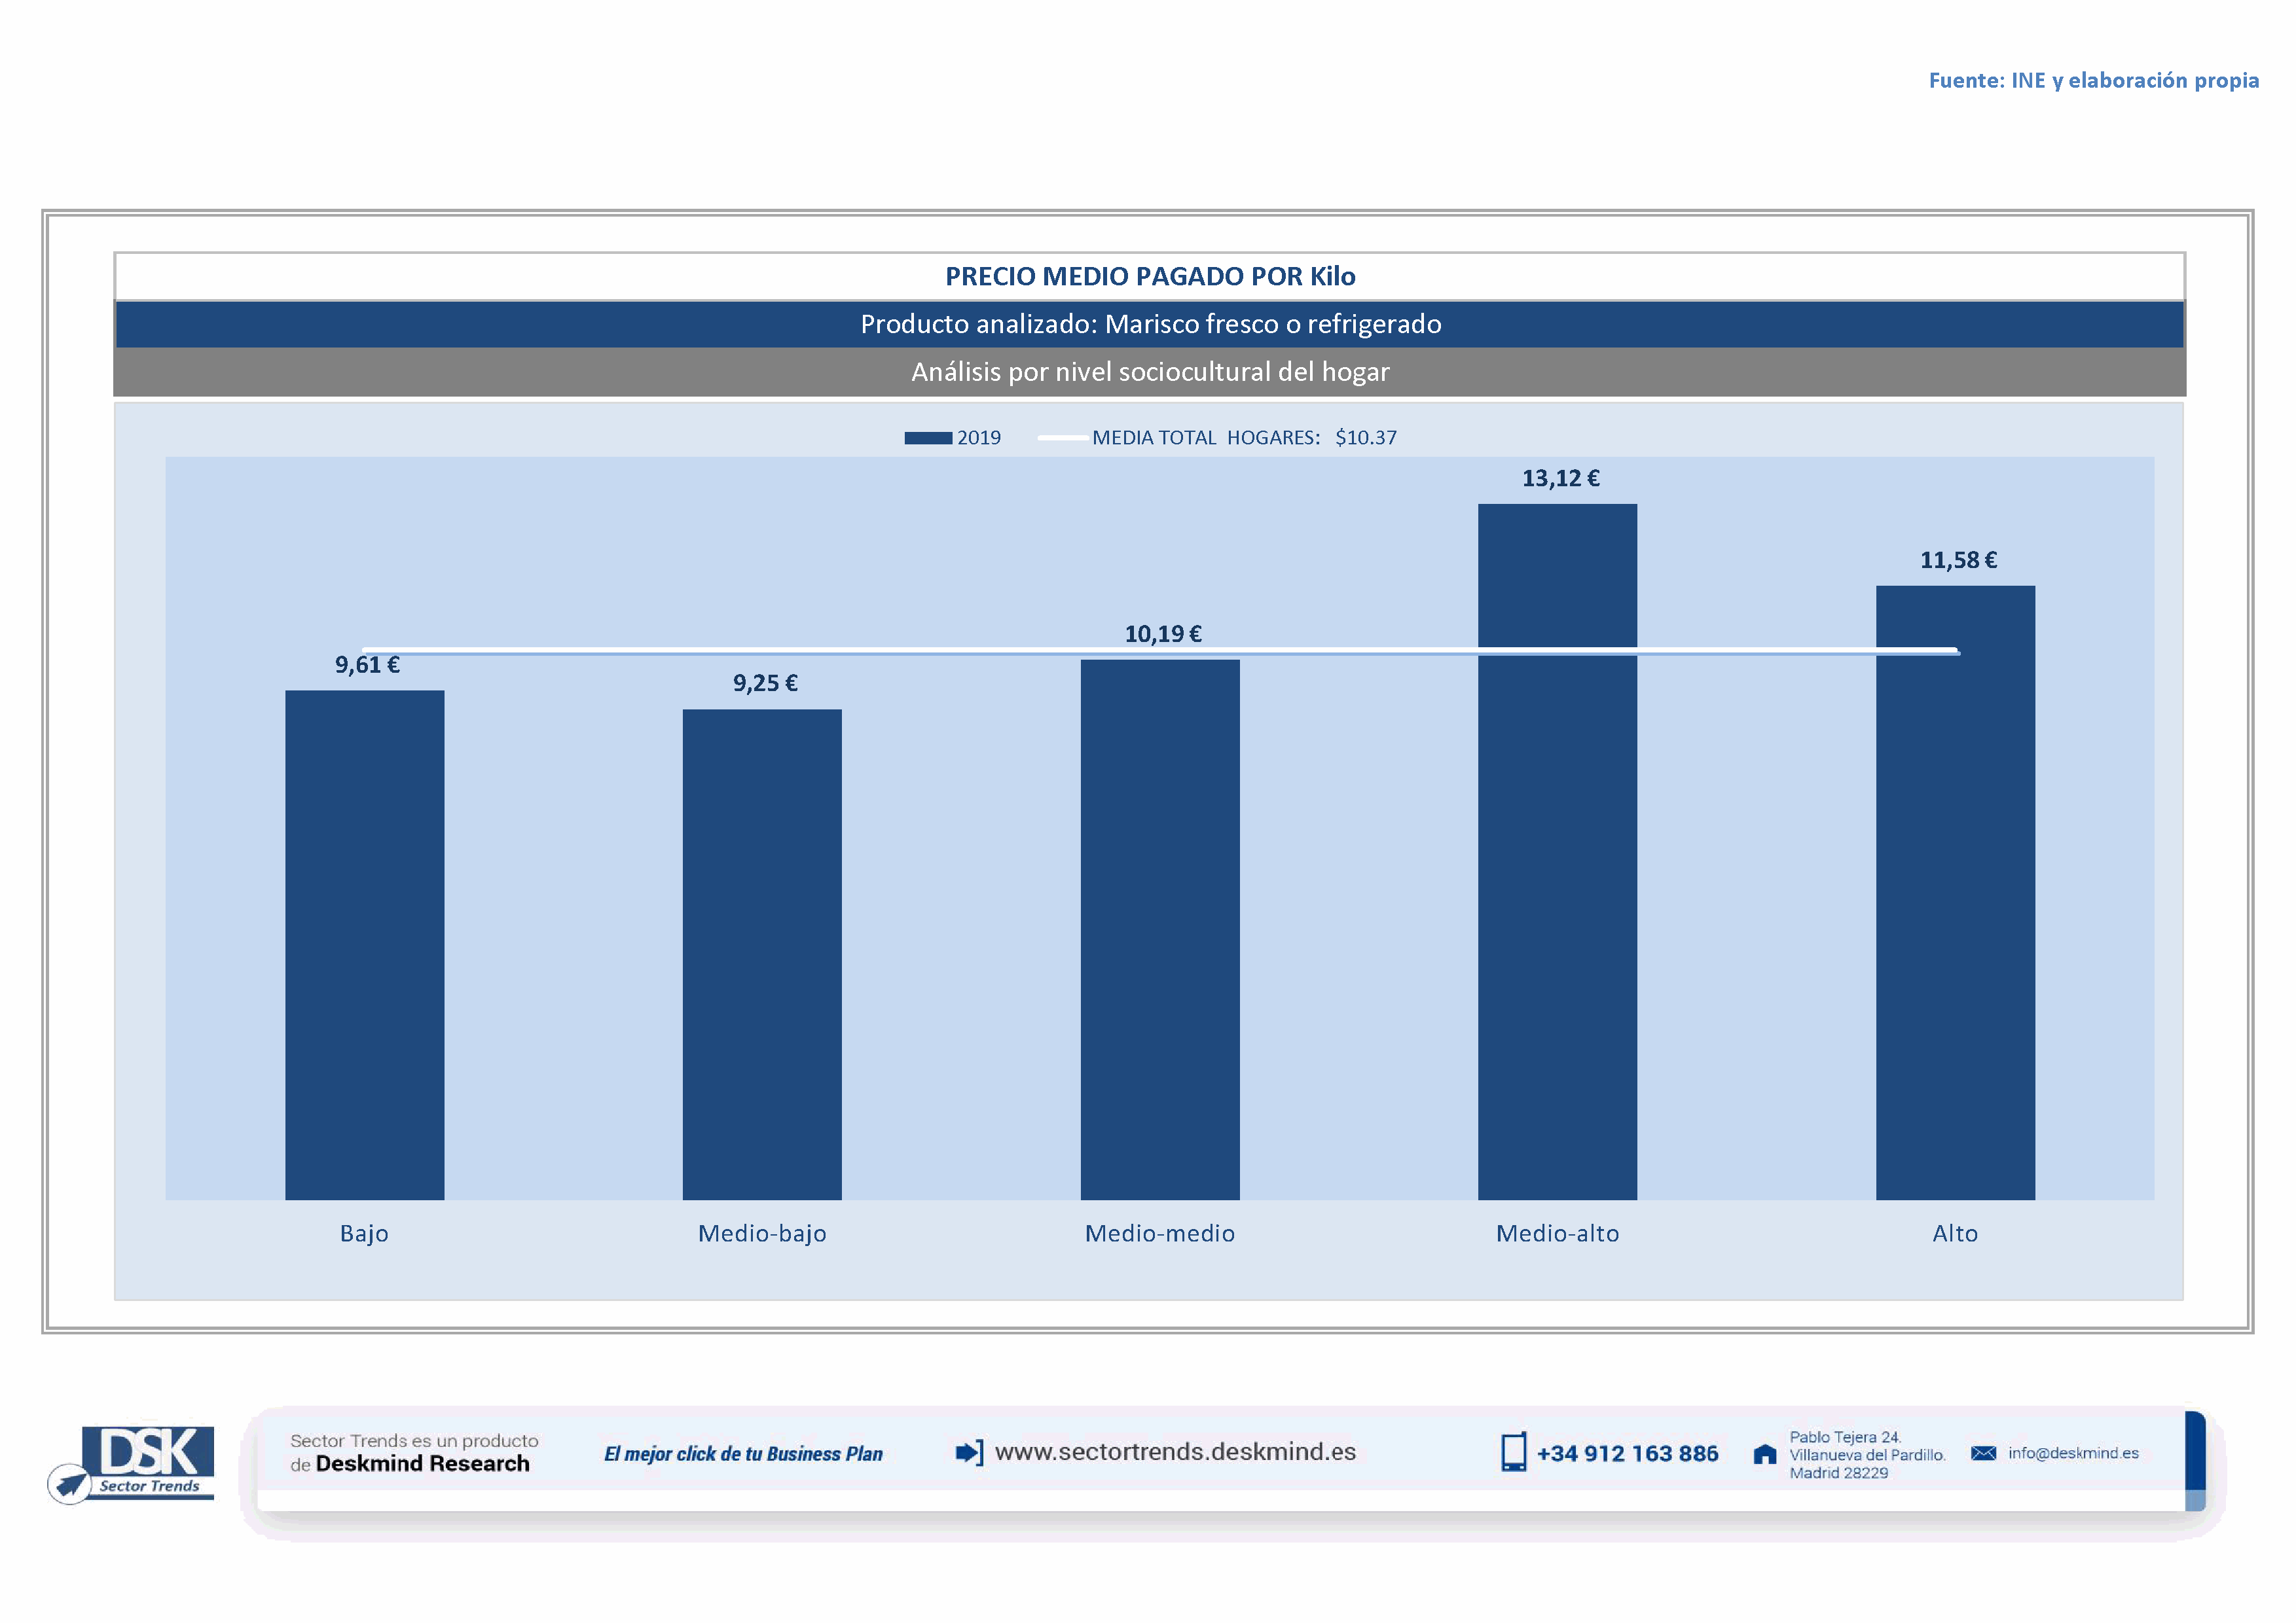Click the chart title PRECIO MEDIO PAGADO POR Kilo

(1150, 277)
